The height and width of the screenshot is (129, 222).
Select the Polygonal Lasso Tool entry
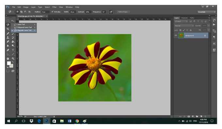tap(24, 27)
